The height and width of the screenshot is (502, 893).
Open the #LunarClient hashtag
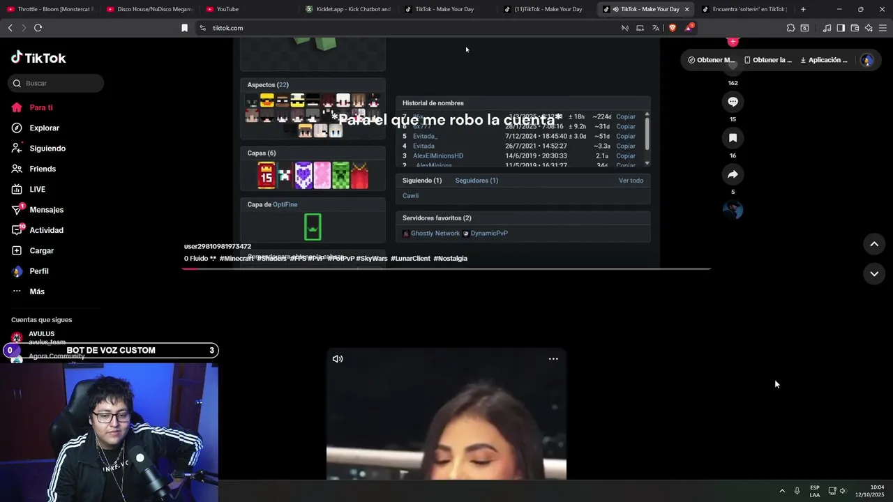410,259
